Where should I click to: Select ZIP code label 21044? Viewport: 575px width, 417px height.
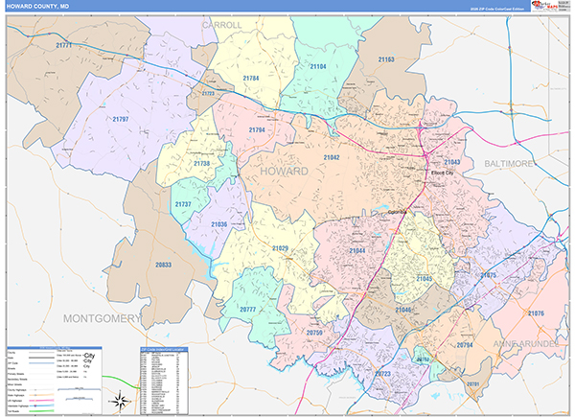(x=357, y=251)
